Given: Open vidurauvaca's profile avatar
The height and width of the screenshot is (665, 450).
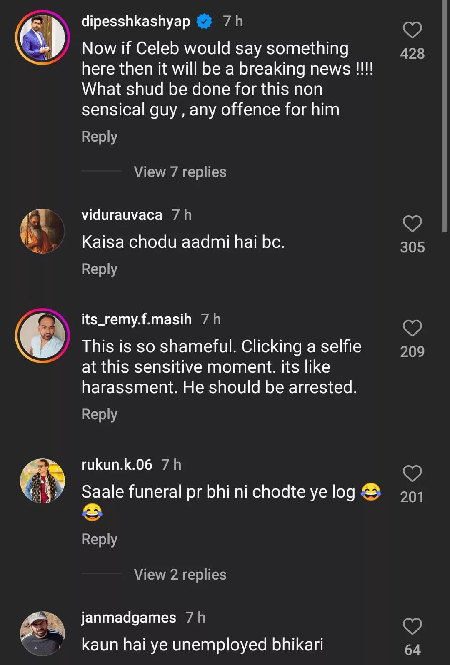Looking at the screenshot, I should (x=42, y=231).
